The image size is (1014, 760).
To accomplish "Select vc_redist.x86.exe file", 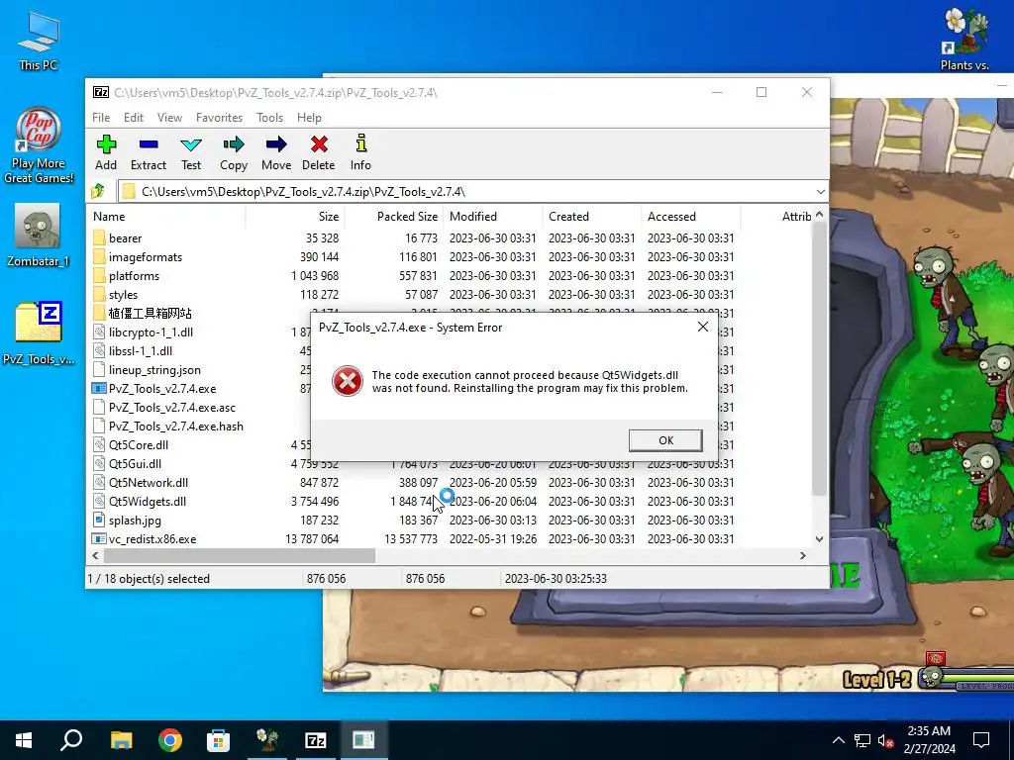I will click(152, 539).
